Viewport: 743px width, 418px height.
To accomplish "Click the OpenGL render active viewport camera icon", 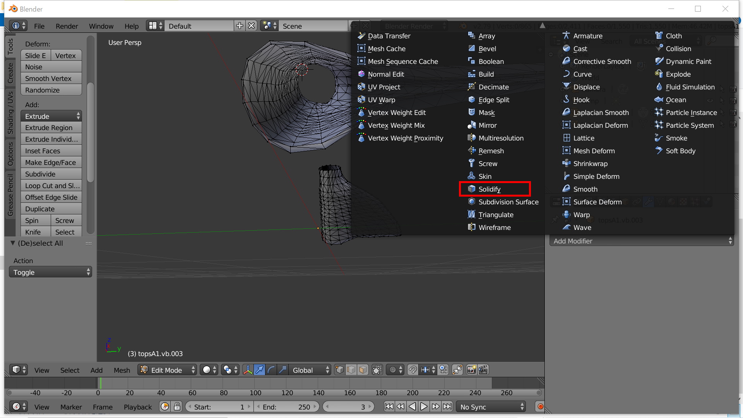I will click(x=471, y=370).
